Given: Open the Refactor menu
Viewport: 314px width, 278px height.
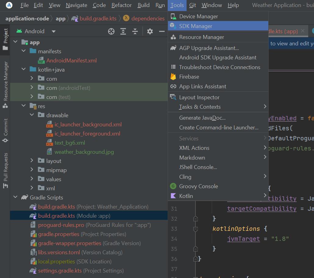Looking at the screenshot, I should pos(122,5).
